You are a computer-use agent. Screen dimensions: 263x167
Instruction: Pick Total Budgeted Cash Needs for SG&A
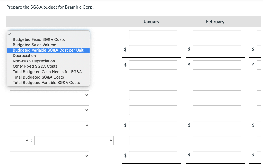[x=47, y=72]
